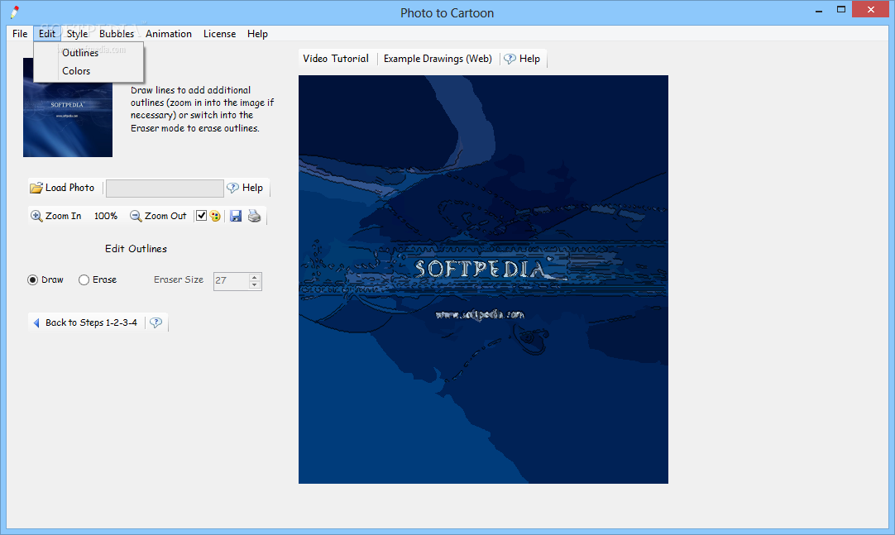Click the empty photo path field
The width and height of the screenshot is (895, 535).
(165, 189)
